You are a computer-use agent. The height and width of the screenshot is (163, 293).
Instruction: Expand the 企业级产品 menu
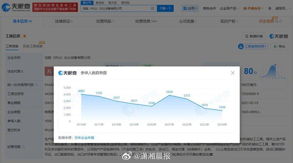point(229,8)
